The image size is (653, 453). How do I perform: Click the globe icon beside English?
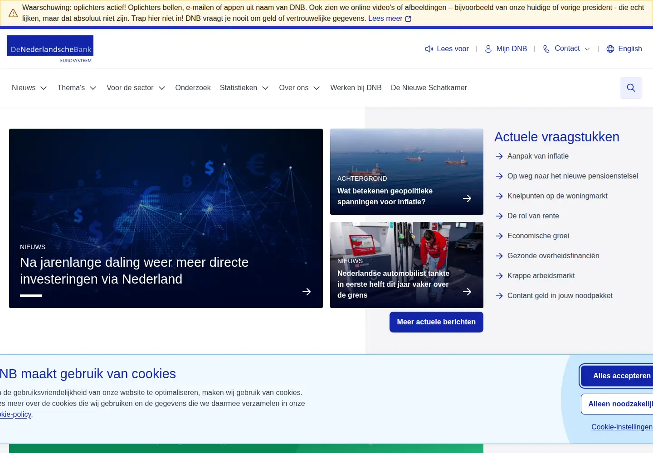pyautogui.click(x=610, y=49)
